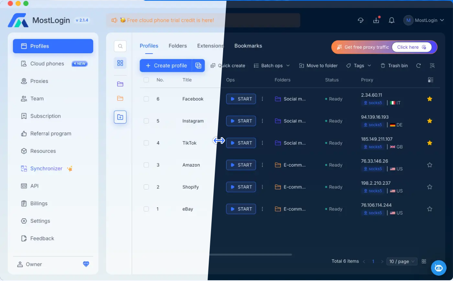Click the pagination grid view icon

tap(424, 261)
